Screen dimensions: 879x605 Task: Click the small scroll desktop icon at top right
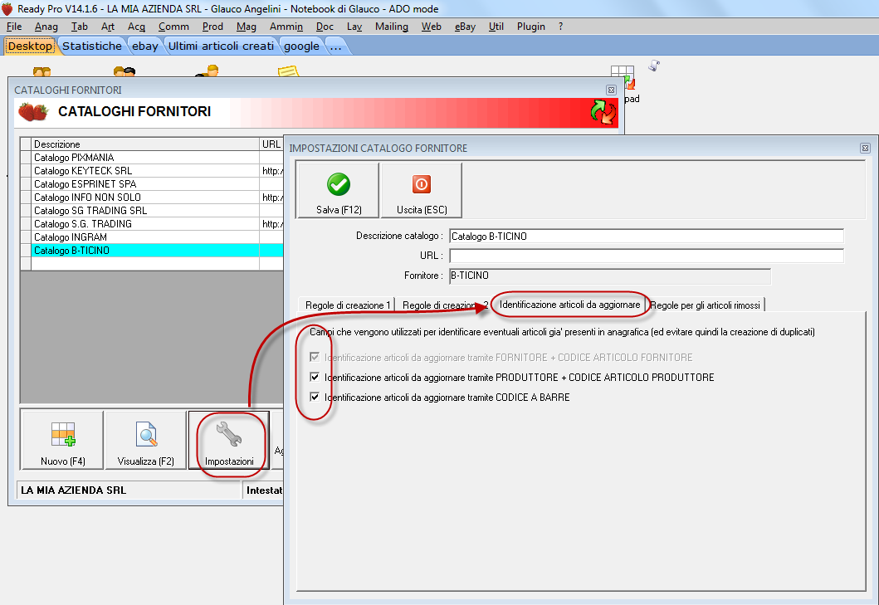653,66
